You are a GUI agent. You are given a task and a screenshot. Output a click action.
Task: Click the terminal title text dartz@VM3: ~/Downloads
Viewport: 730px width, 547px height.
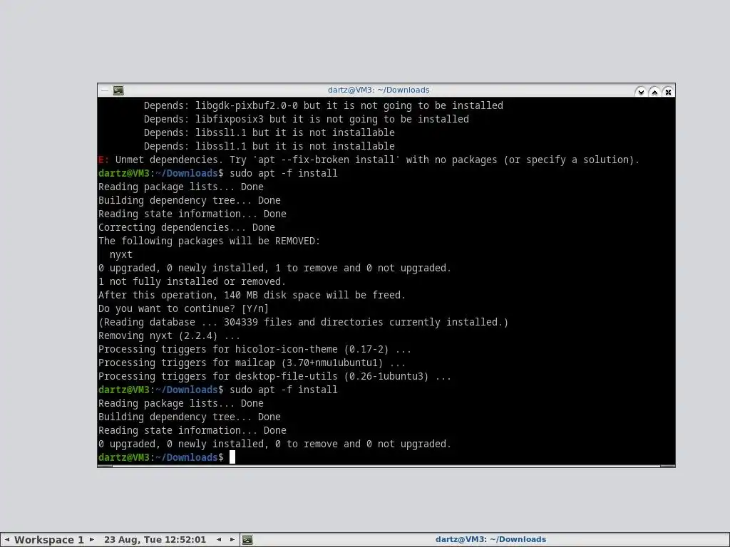[x=379, y=90]
